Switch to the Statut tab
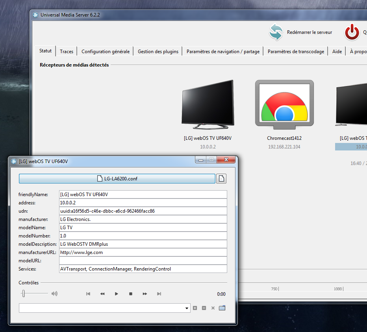This screenshot has width=367, height=332. click(x=45, y=51)
